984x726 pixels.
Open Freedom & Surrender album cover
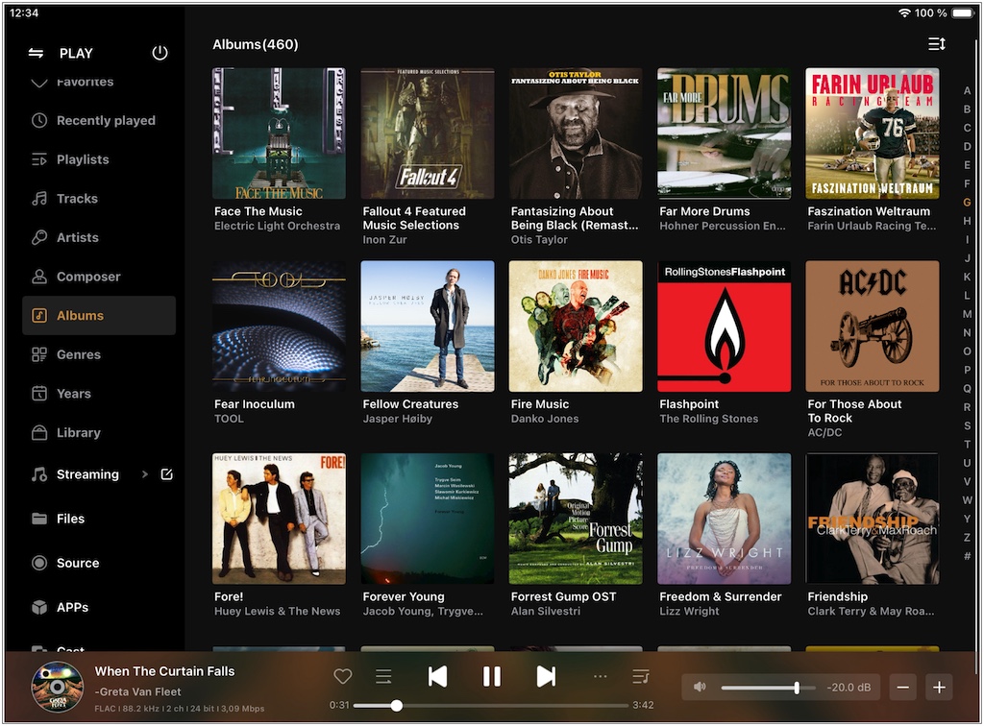point(725,519)
